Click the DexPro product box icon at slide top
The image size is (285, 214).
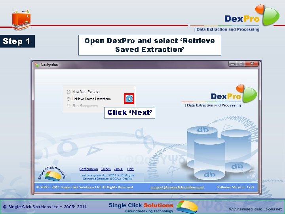click(x=21, y=20)
